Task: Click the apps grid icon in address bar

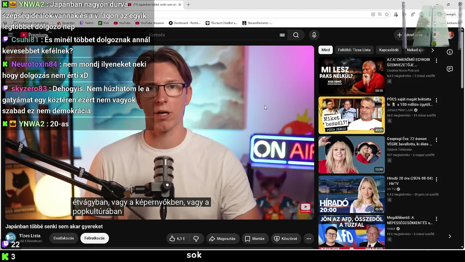Action: pos(373,14)
